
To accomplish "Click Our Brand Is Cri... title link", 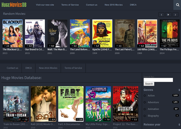I will [x=35, y=49].
